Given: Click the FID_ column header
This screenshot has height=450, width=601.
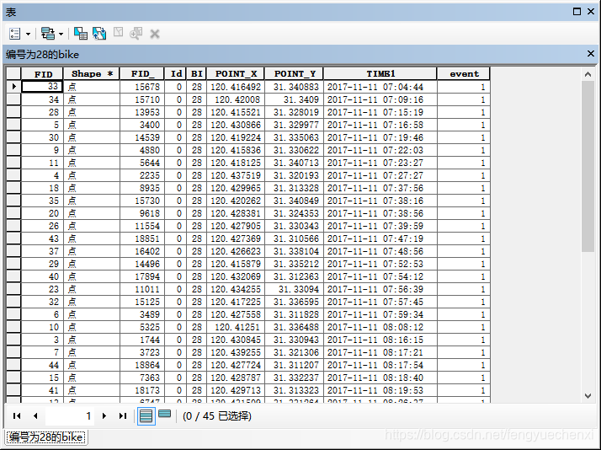Looking at the screenshot, I should tap(142, 73).
